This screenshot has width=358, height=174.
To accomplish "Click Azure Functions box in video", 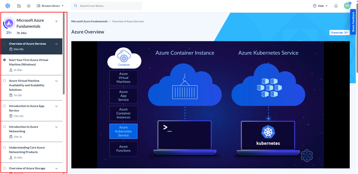I will (x=123, y=149).
